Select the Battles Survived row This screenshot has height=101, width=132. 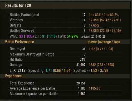pos(65,31)
